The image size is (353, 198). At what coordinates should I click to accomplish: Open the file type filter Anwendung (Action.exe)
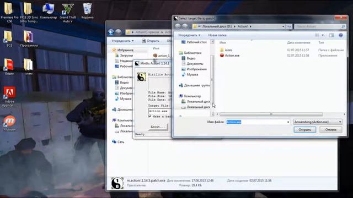(x=318, y=122)
